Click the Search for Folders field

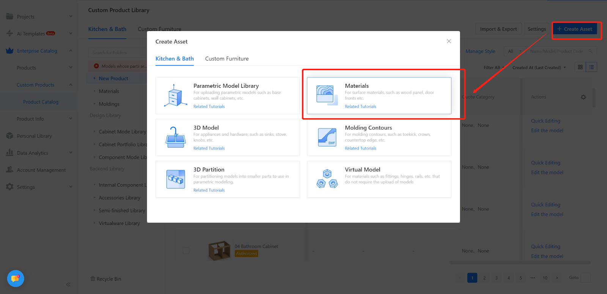(x=118, y=53)
